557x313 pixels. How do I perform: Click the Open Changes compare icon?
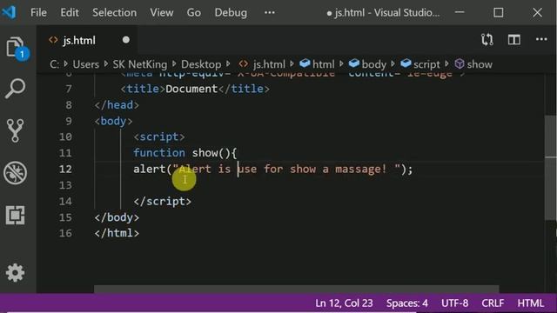tap(487, 40)
